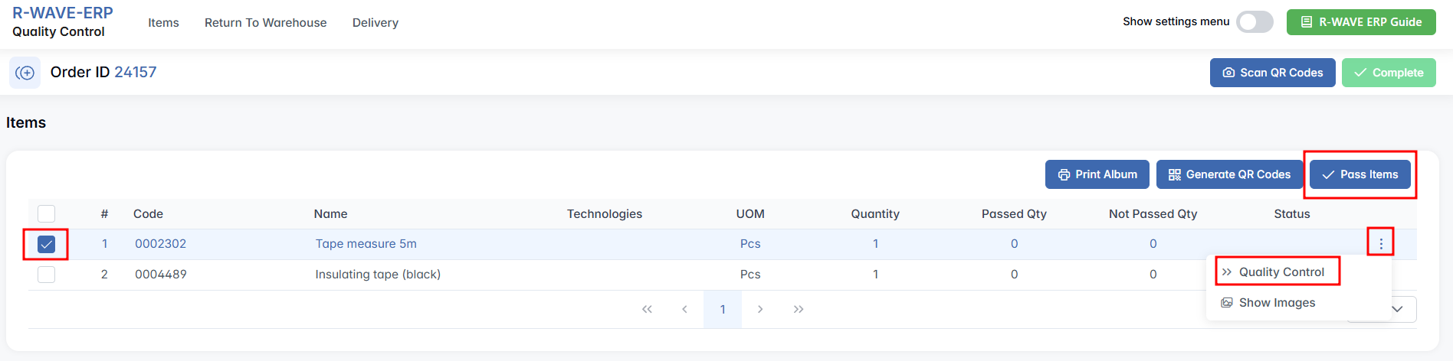
Task: Jump to last page of items
Action: [x=799, y=309]
